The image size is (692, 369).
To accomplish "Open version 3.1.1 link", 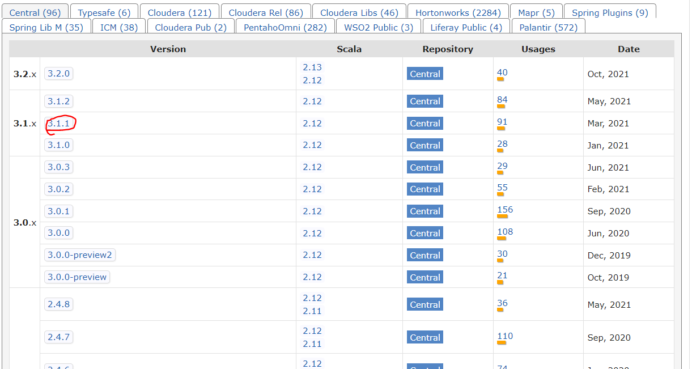I will pyautogui.click(x=59, y=123).
